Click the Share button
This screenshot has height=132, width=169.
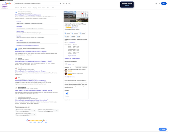73,36
